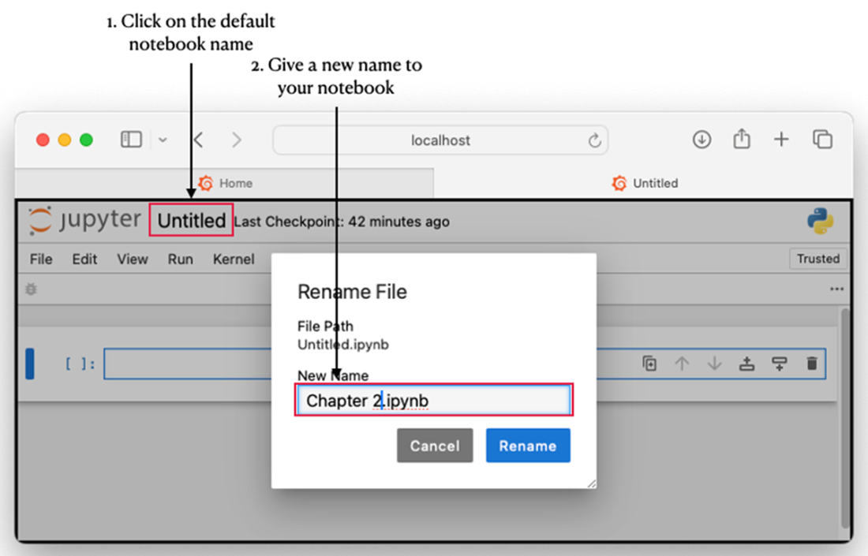Cancel the Rename File dialog

435,446
